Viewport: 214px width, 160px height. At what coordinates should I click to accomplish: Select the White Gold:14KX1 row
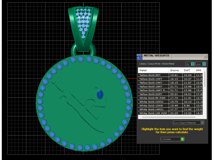tap(170, 109)
